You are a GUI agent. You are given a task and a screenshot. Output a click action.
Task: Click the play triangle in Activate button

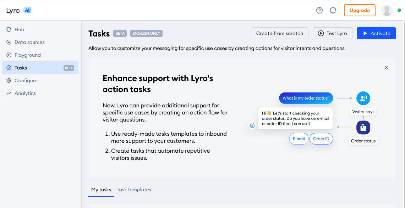[365, 33]
